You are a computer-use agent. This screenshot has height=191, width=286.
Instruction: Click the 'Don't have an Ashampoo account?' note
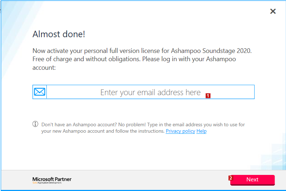pyautogui.click(x=79, y=124)
